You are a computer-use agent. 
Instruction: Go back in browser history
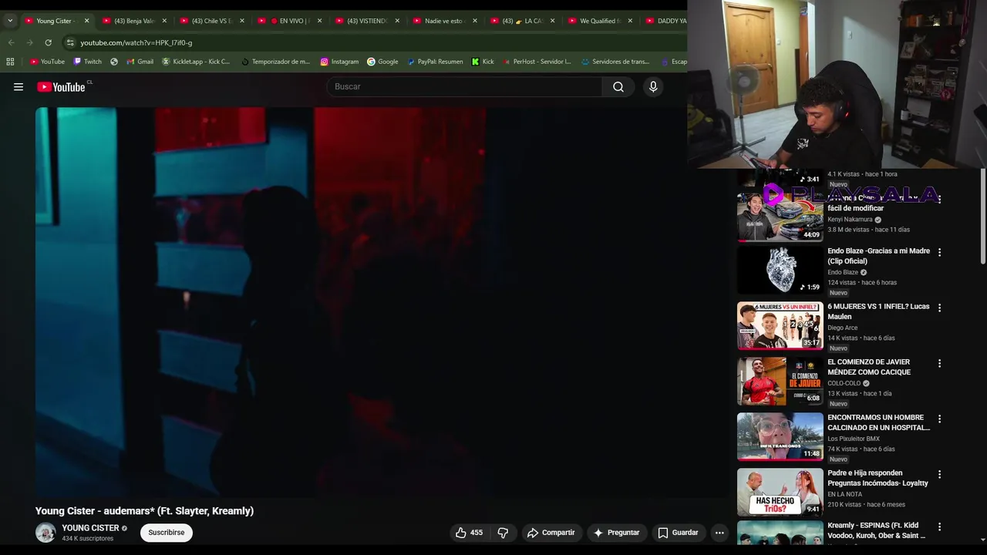(x=11, y=42)
